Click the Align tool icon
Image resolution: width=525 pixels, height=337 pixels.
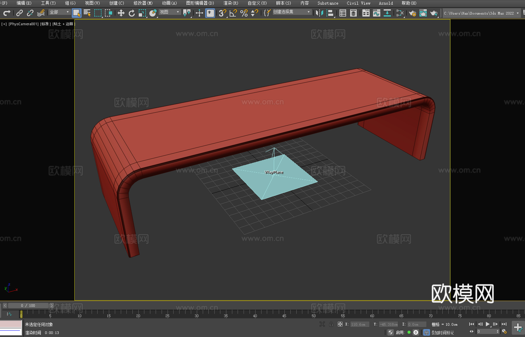pos(330,13)
